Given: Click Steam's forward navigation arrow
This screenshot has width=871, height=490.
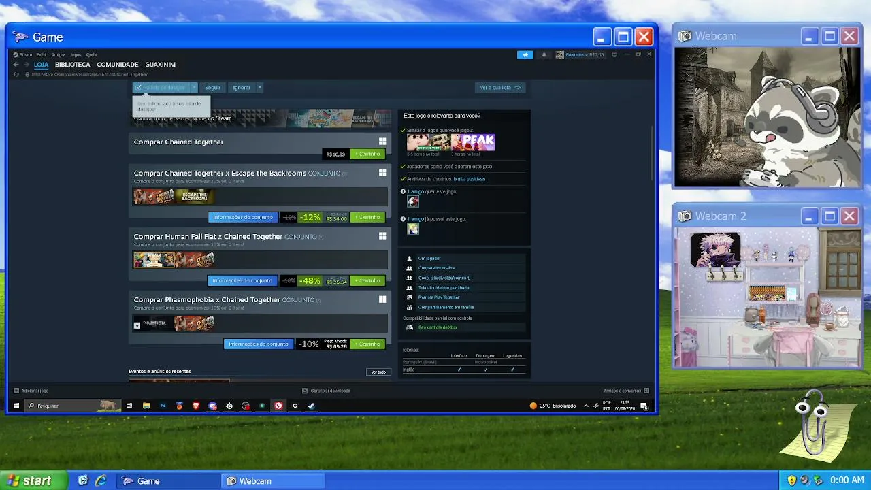Looking at the screenshot, I should click(x=26, y=65).
